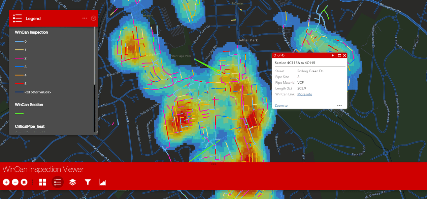Open the basemap gallery

point(42,182)
